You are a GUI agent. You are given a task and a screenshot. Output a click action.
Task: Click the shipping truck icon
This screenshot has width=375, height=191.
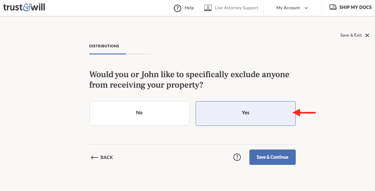[333, 7]
